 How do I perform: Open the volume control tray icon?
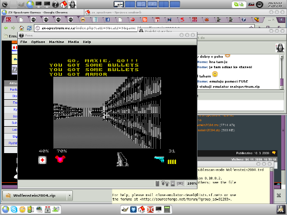259,4
